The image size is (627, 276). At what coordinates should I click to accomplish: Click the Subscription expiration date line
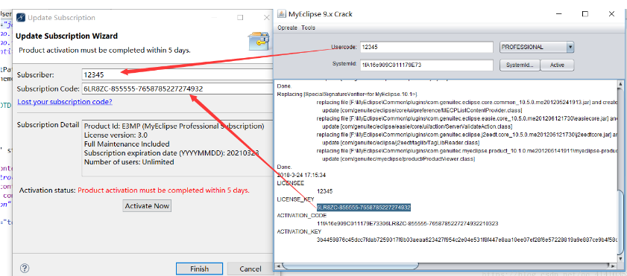171,153
